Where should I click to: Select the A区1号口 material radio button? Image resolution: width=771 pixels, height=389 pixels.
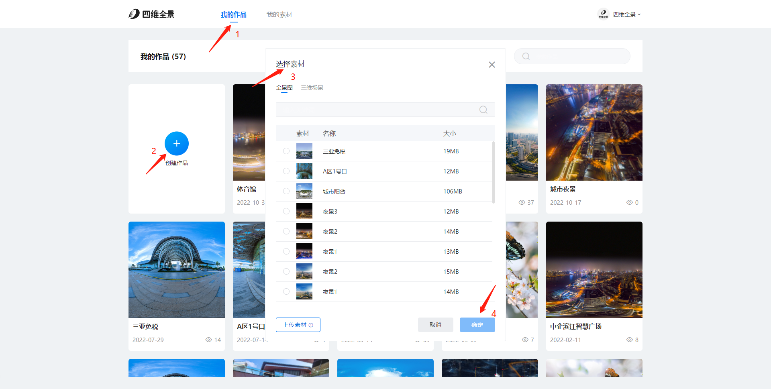tap(286, 171)
